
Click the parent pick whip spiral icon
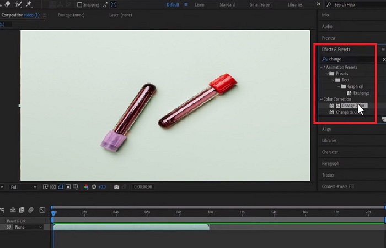(x=9, y=227)
